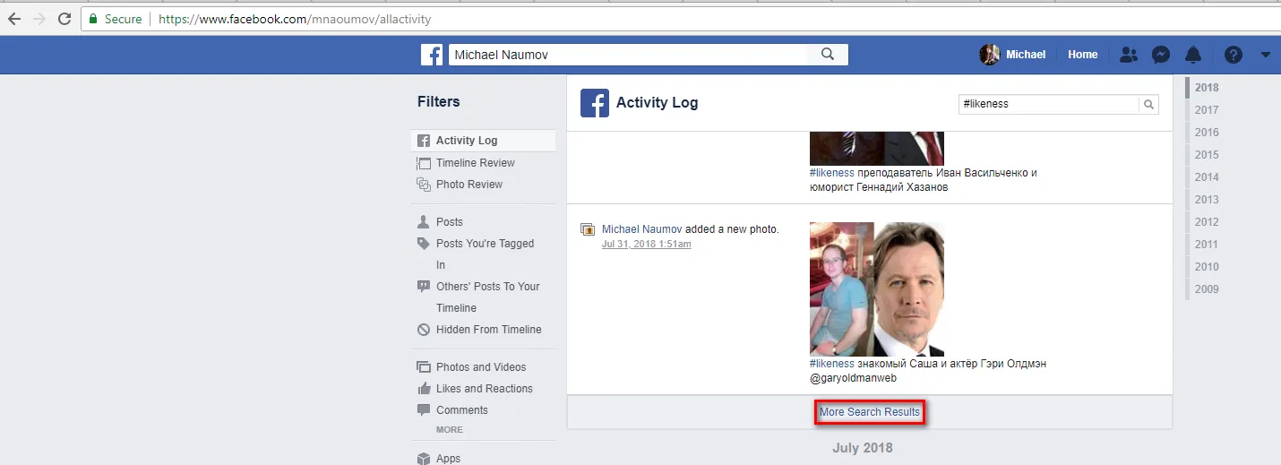The height and width of the screenshot is (465, 1281).
Task: Open the Friend Requests icon
Action: point(1129,55)
